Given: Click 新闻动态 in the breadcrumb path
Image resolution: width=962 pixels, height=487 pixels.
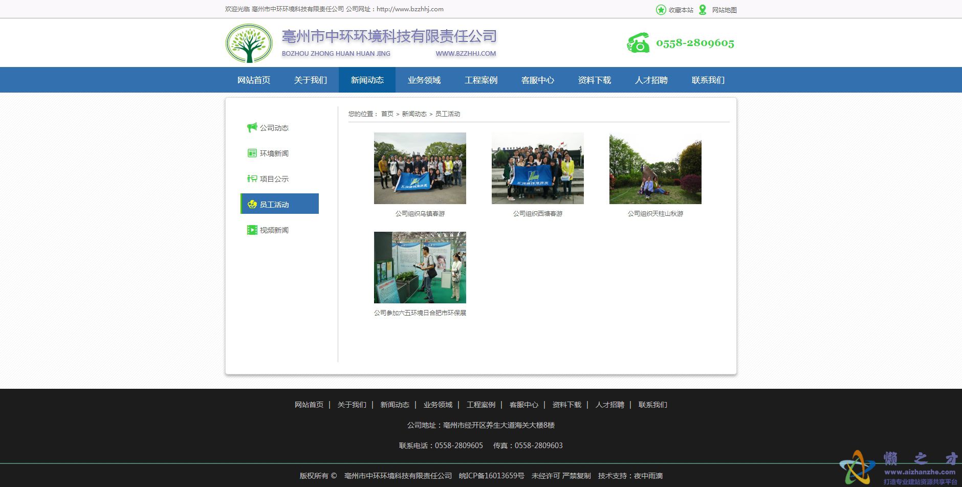Looking at the screenshot, I should click(414, 114).
